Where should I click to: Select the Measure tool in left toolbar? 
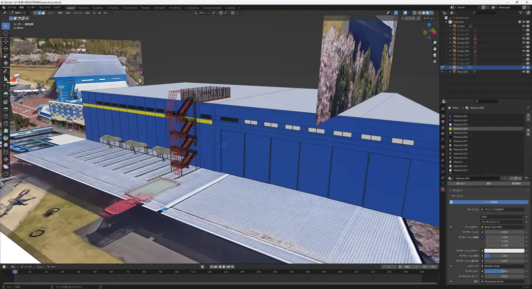(6, 78)
